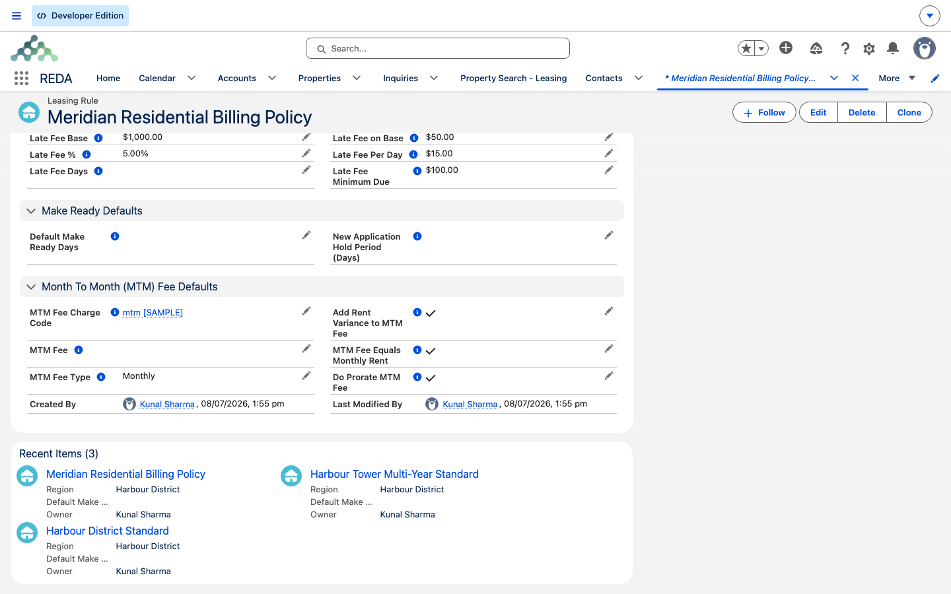Open the Setup gear icon

869,48
